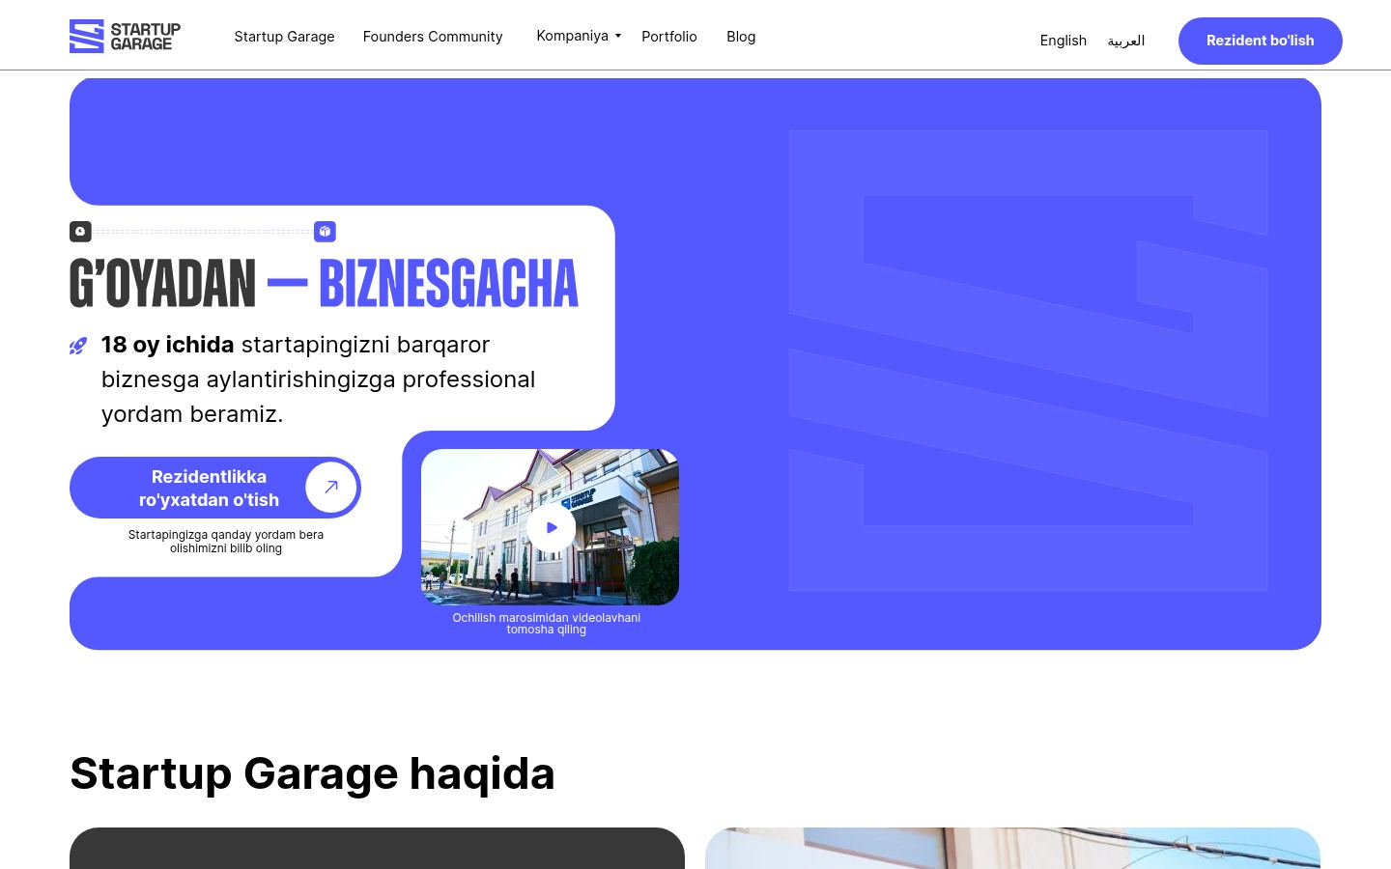Open the Startup Garage menu item
Viewport: 1391px width, 869px height.
(284, 37)
